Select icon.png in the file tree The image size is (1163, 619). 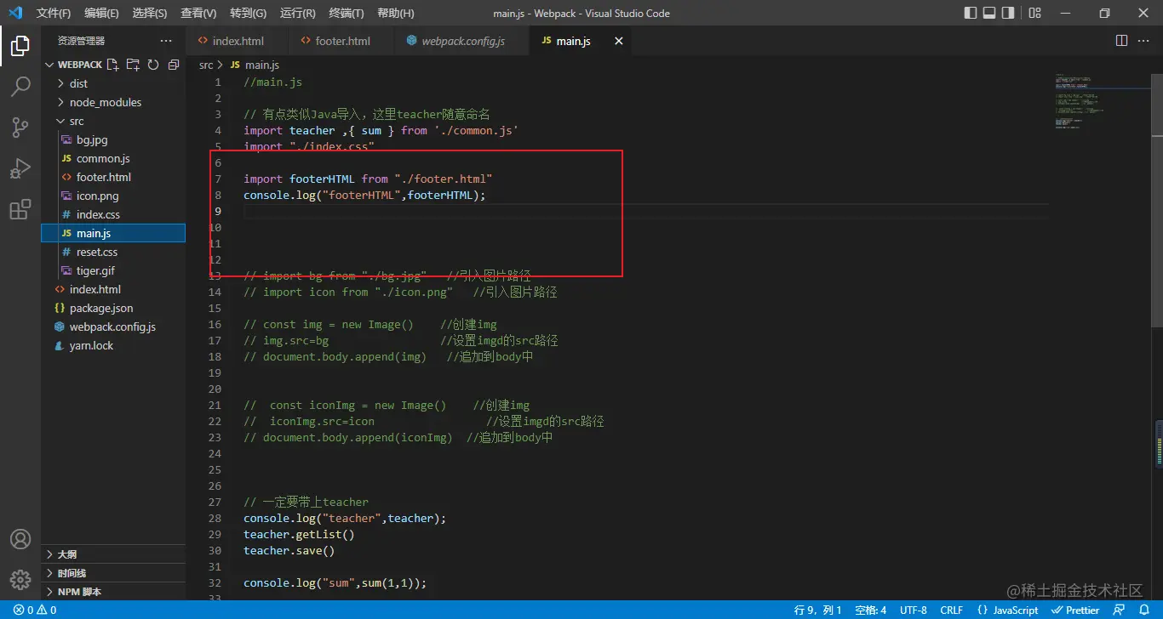pyautogui.click(x=113, y=196)
